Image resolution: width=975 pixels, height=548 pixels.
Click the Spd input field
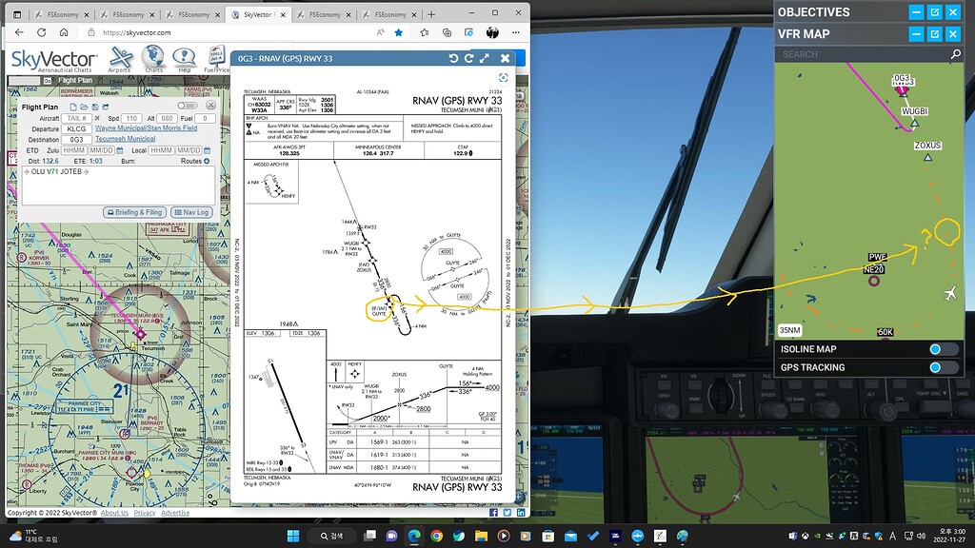tap(131, 118)
